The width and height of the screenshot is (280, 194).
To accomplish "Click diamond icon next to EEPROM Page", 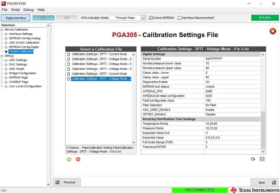I will [6, 78].
